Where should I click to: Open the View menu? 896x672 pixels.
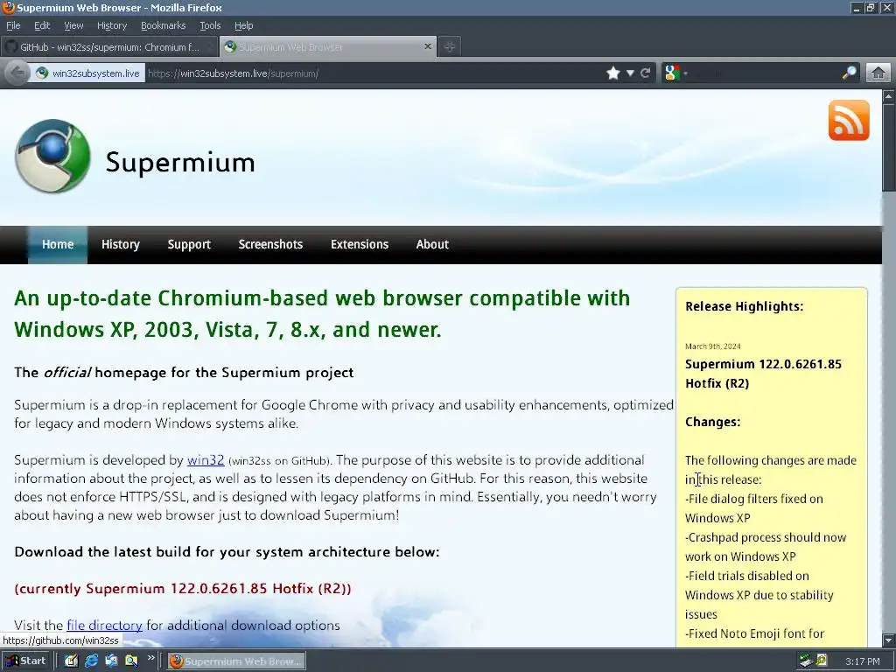tap(73, 25)
